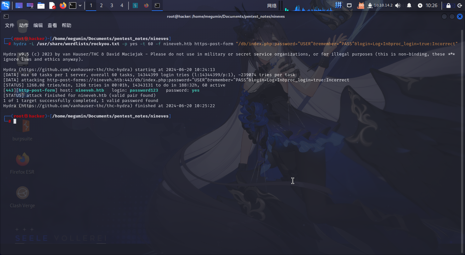Screen dimensions: 465x255
Task: Open the Kali dragon applications menu
Action: pyautogui.click(x=5, y=5)
